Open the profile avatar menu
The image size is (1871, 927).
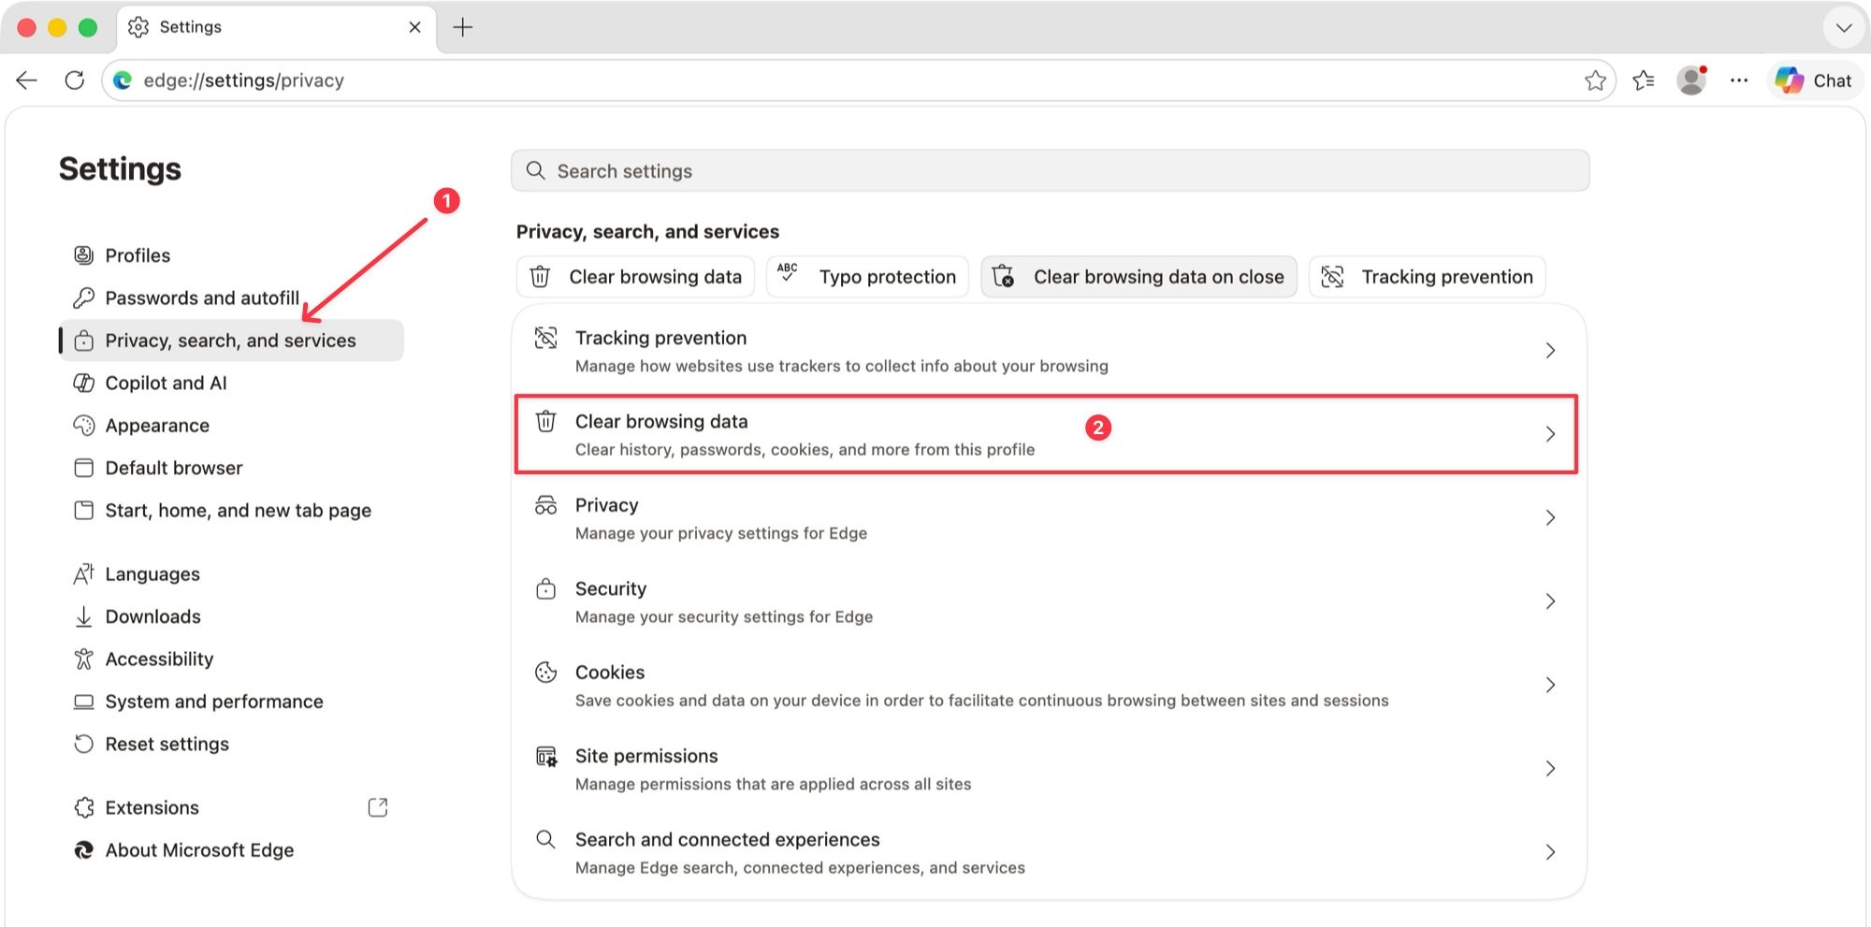click(x=1691, y=80)
